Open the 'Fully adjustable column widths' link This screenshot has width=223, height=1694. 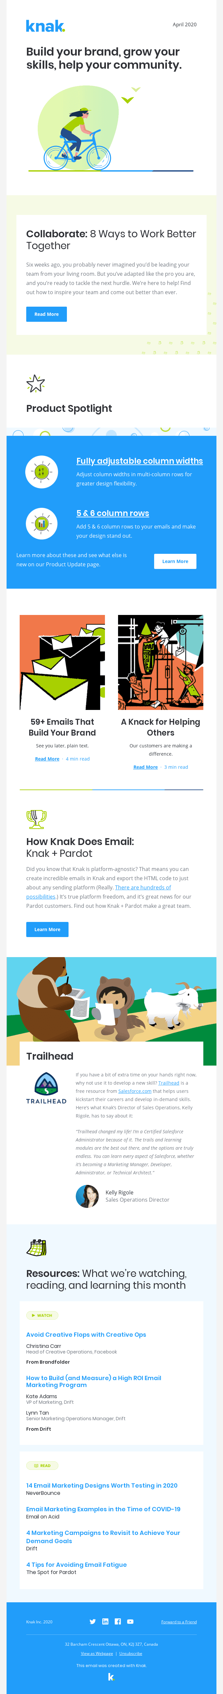pos(139,461)
